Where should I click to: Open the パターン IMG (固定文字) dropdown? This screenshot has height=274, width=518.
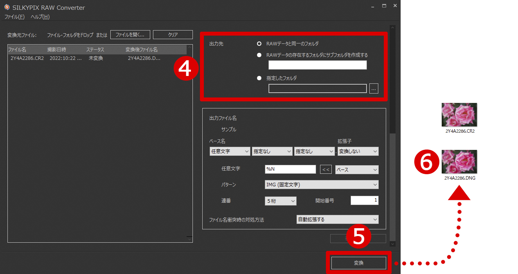(322, 184)
